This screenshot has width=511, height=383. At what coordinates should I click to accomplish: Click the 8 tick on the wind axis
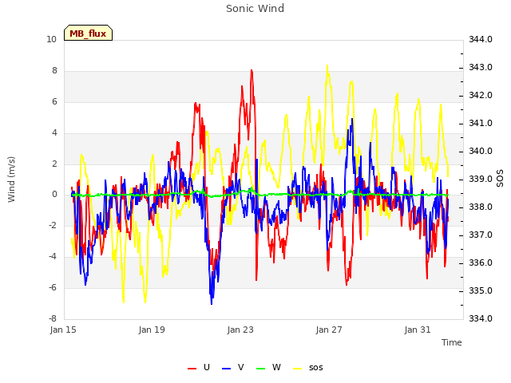point(54,71)
